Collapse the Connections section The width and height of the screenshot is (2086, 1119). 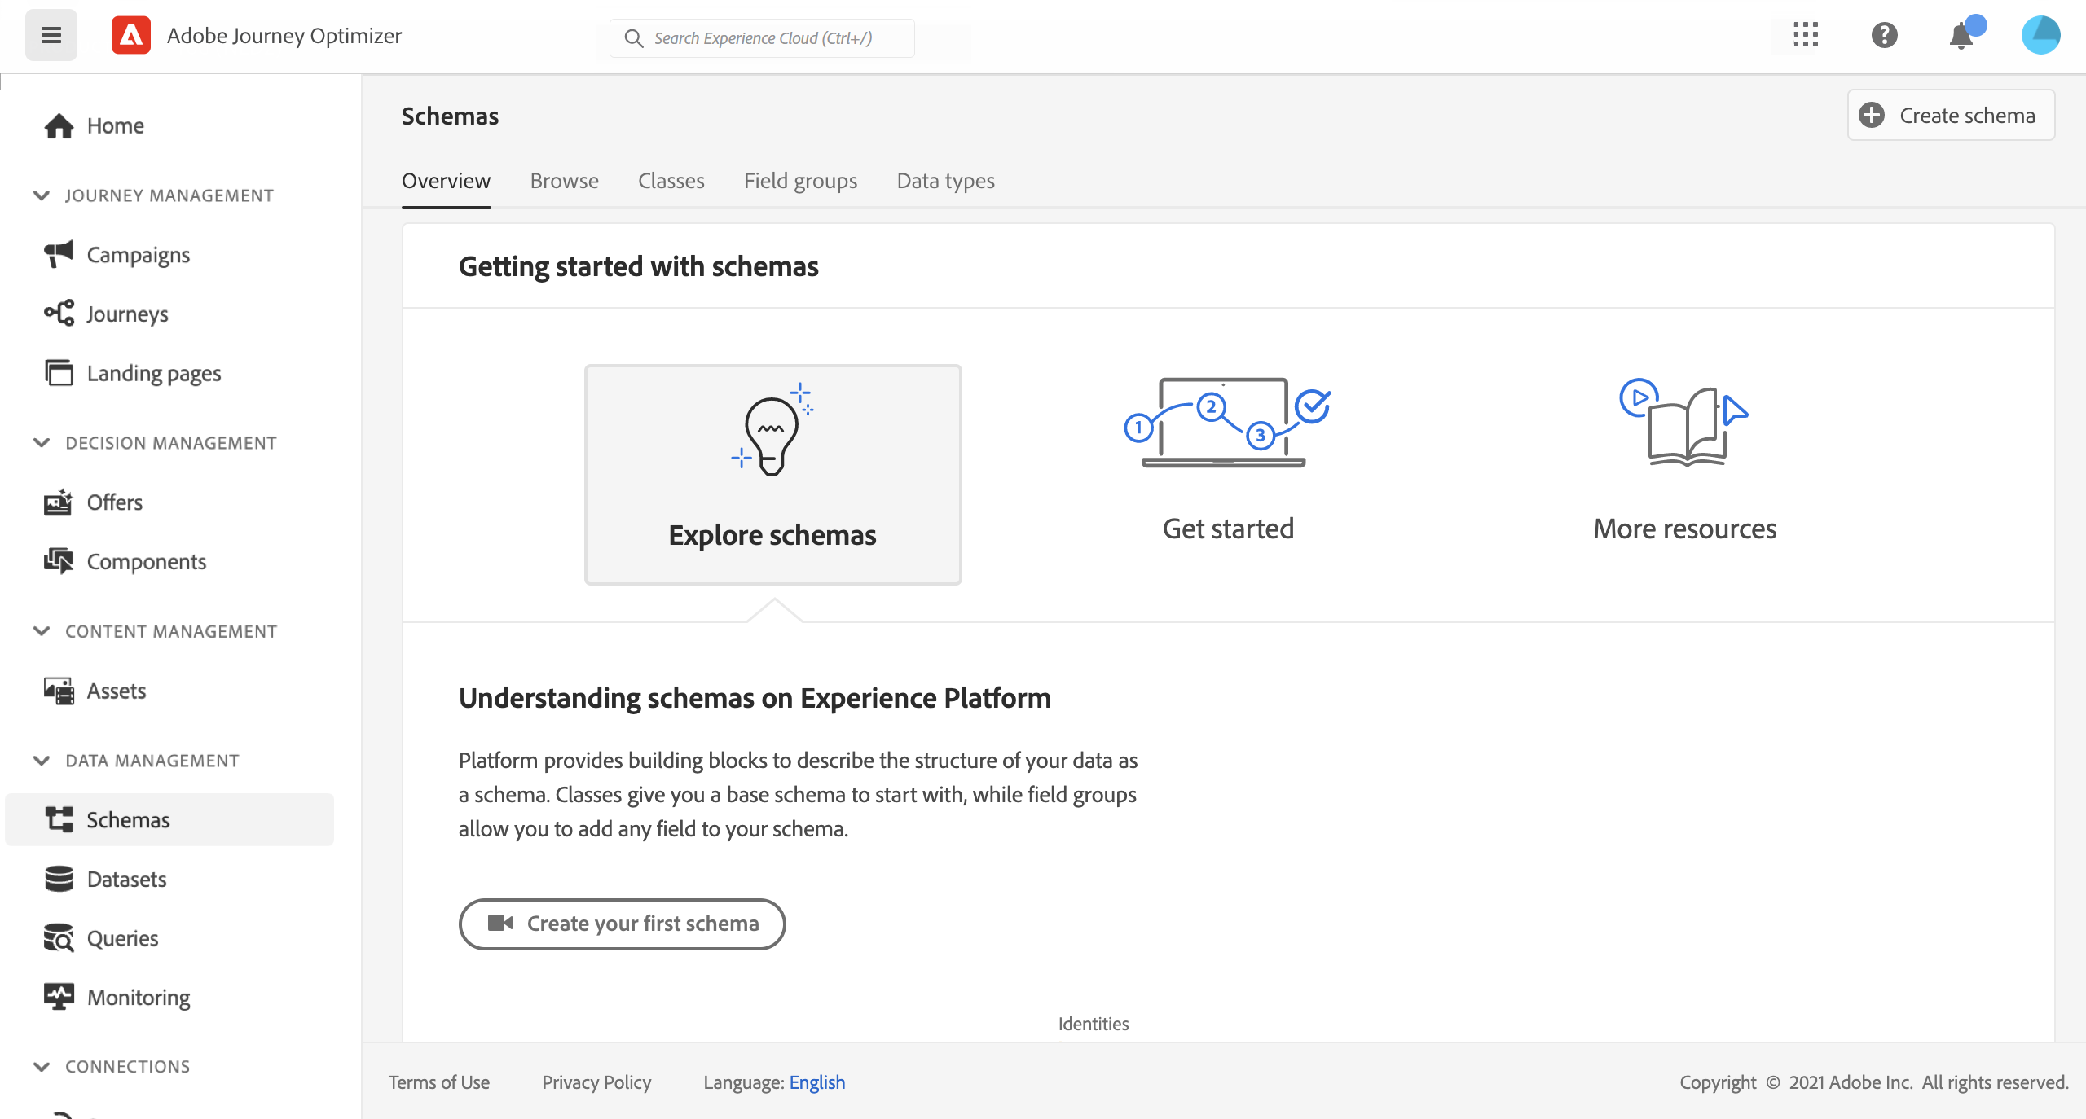point(42,1067)
